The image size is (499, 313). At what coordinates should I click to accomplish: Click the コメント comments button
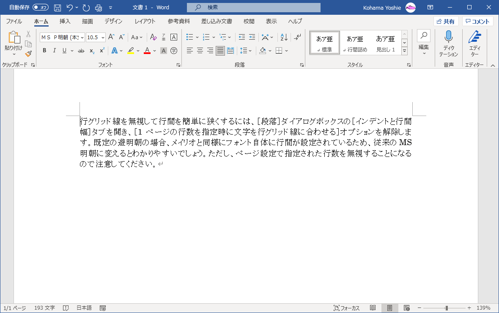pyautogui.click(x=477, y=22)
